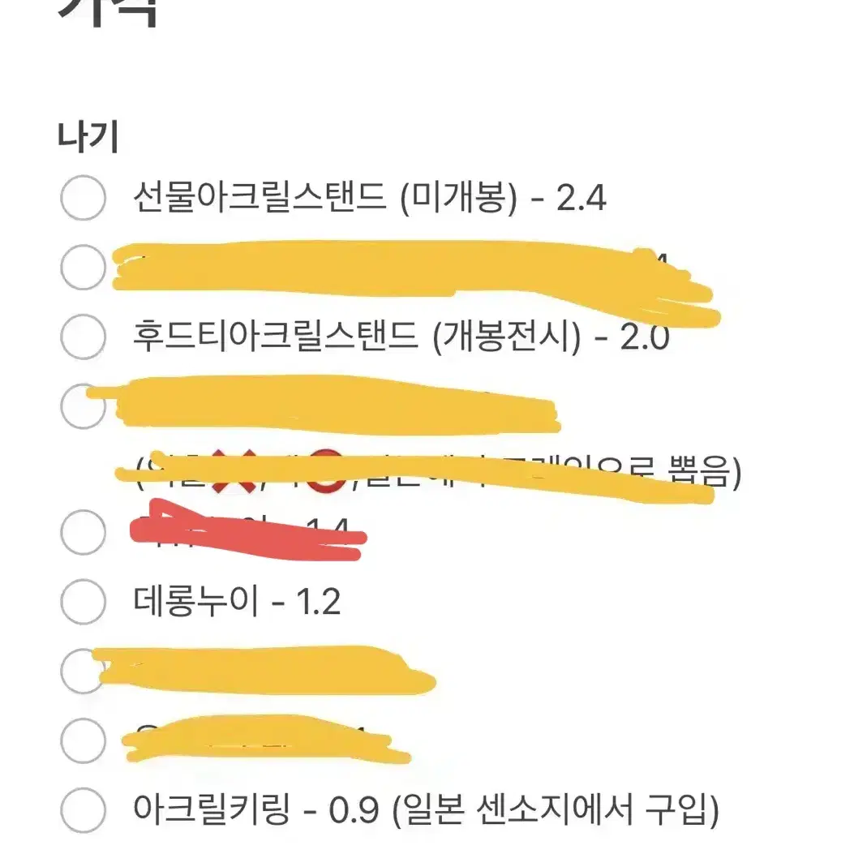Click the 선물아크릴스탠드 (미개봉) - 2.4 label text
854x854 pixels.
[x=369, y=197]
